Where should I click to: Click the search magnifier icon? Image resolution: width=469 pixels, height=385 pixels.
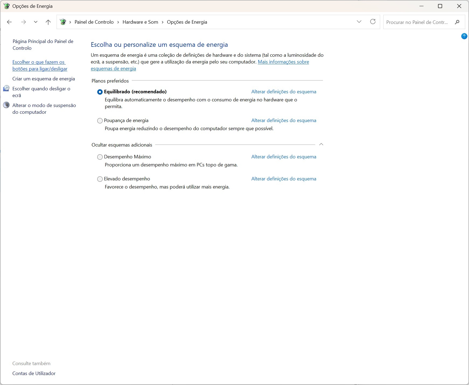point(457,22)
